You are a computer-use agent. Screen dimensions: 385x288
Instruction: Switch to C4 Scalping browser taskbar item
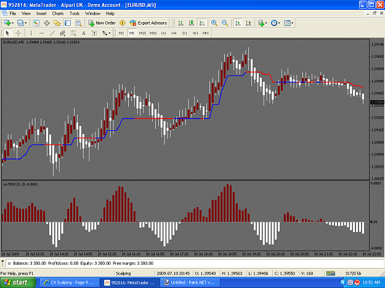(69, 282)
